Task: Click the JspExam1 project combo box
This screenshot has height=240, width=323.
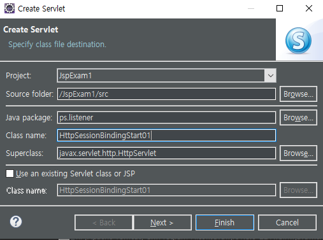Action: point(166,76)
